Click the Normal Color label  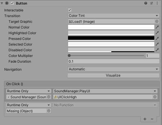[x=19, y=27]
